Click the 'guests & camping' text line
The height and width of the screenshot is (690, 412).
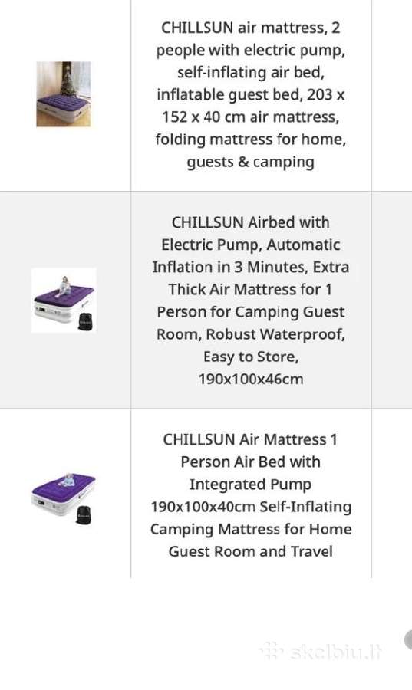250,162
